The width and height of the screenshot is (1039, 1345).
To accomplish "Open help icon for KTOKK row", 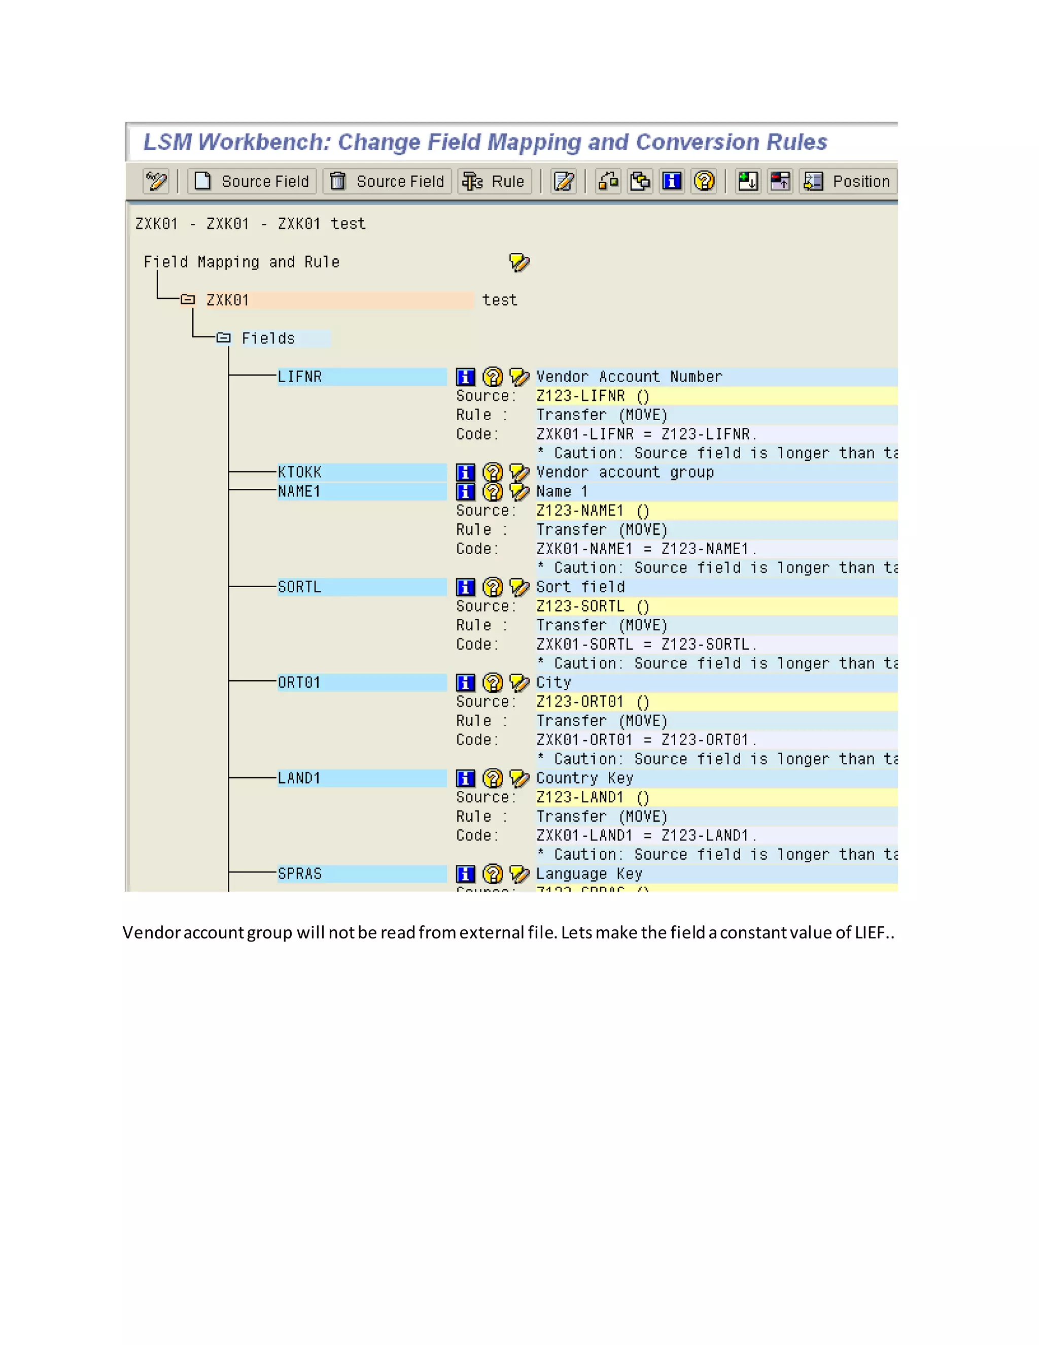I will click(x=493, y=473).
